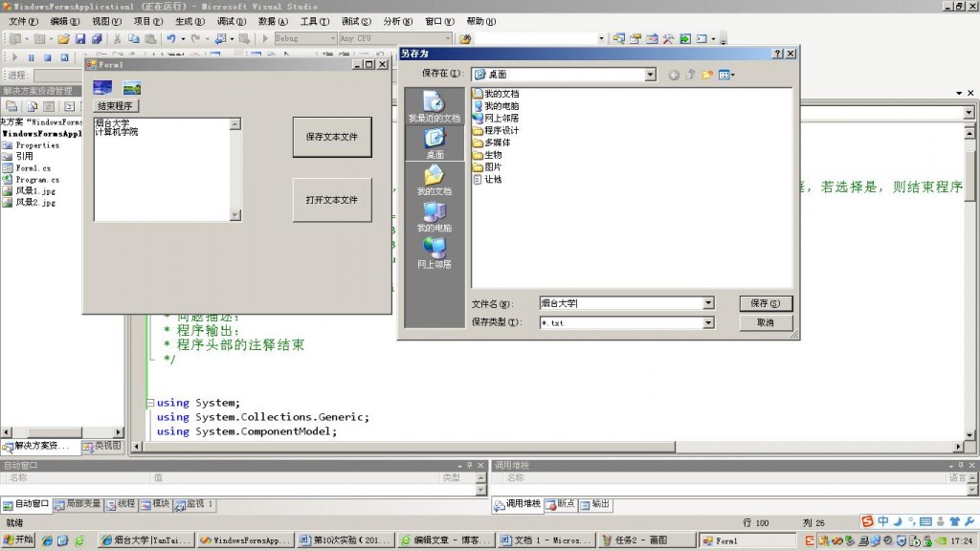
Task: Click the code editor horizontal scrollbar thumb
Action: point(409,447)
